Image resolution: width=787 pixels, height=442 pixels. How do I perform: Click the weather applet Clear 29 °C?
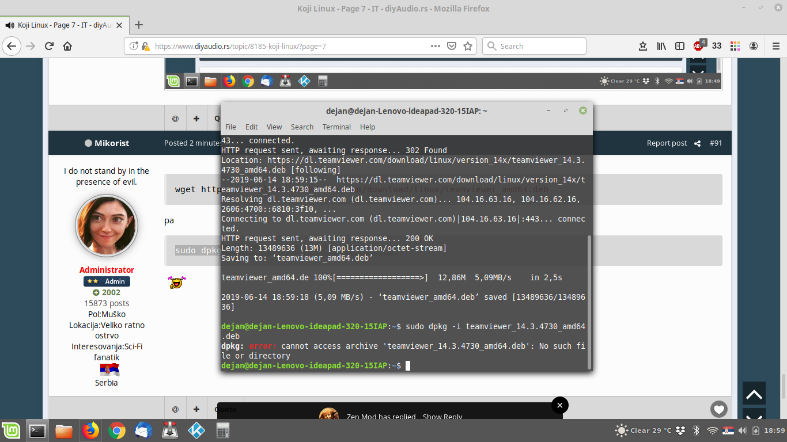[644, 430]
